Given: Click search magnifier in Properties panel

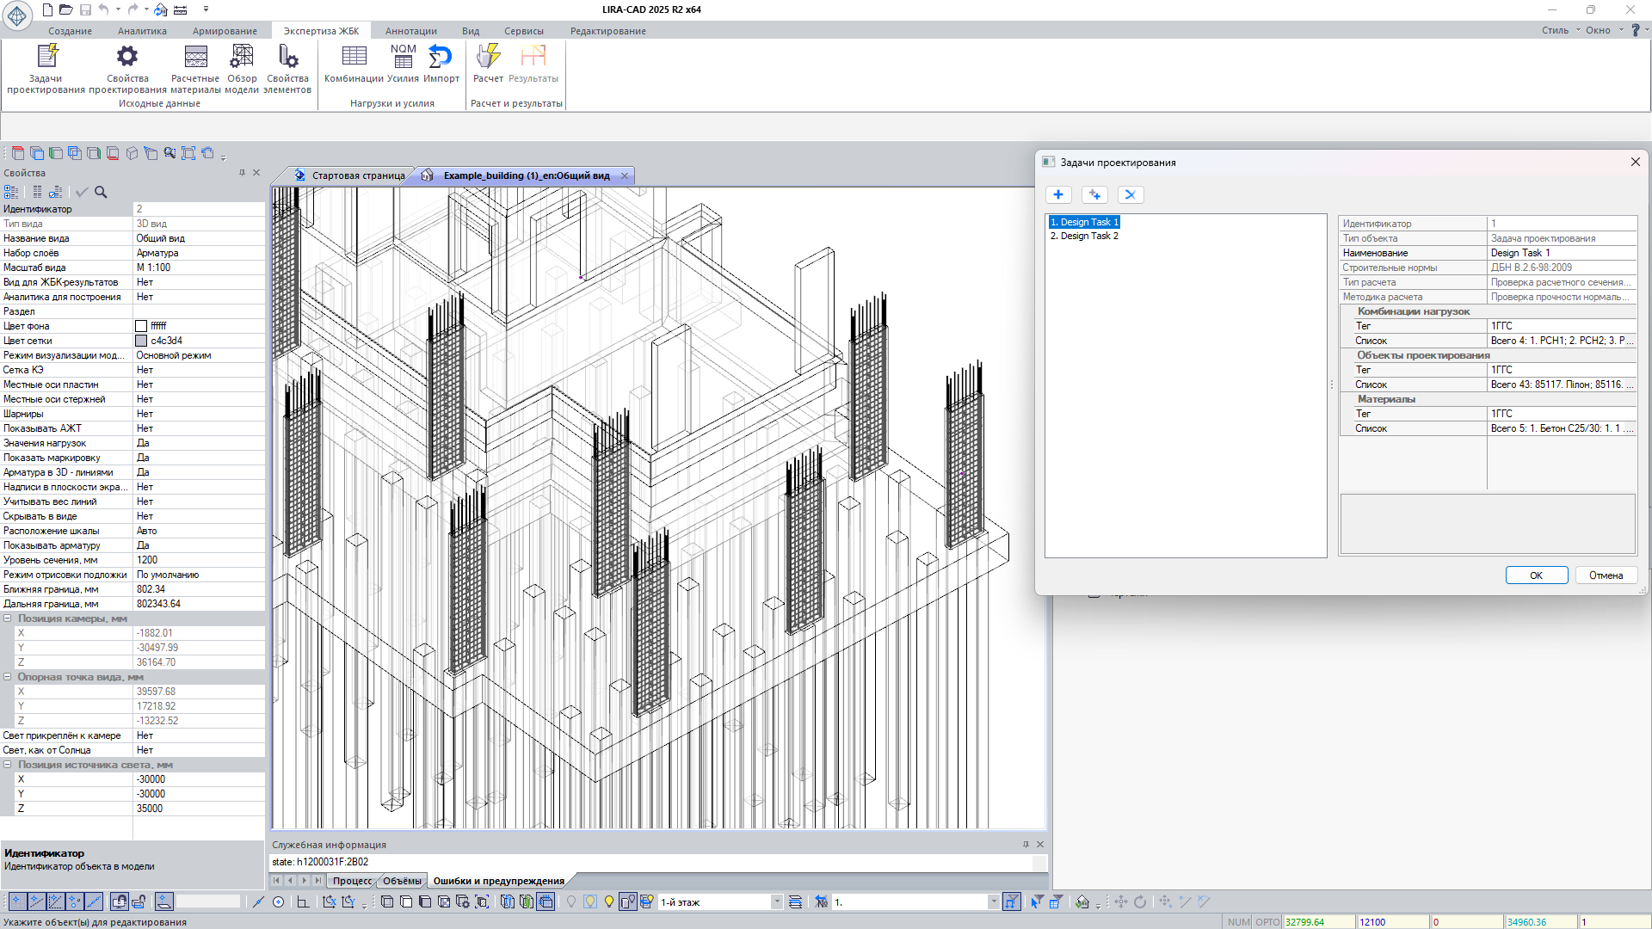Looking at the screenshot, I should point(101,192).
